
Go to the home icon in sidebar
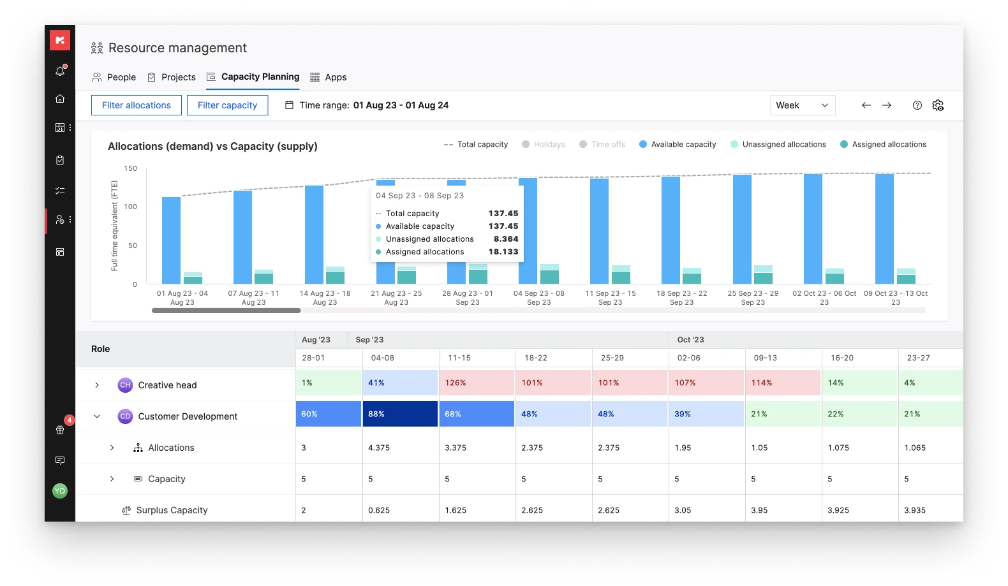pos(60,99)
